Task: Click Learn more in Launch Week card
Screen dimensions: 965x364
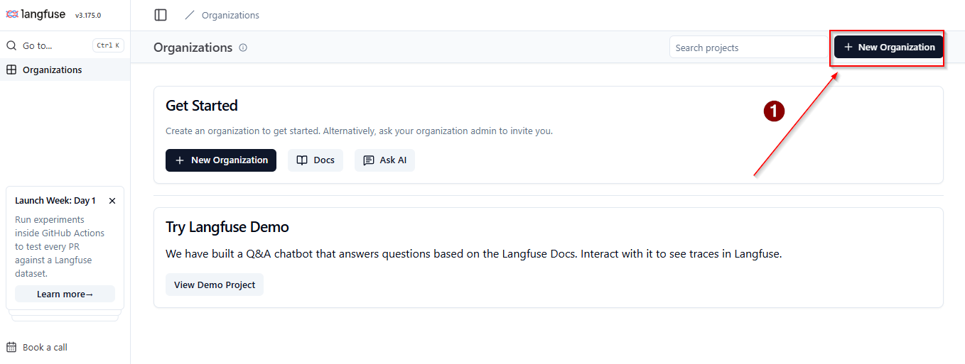Action: pyautogui.click(x=65, y=294)
